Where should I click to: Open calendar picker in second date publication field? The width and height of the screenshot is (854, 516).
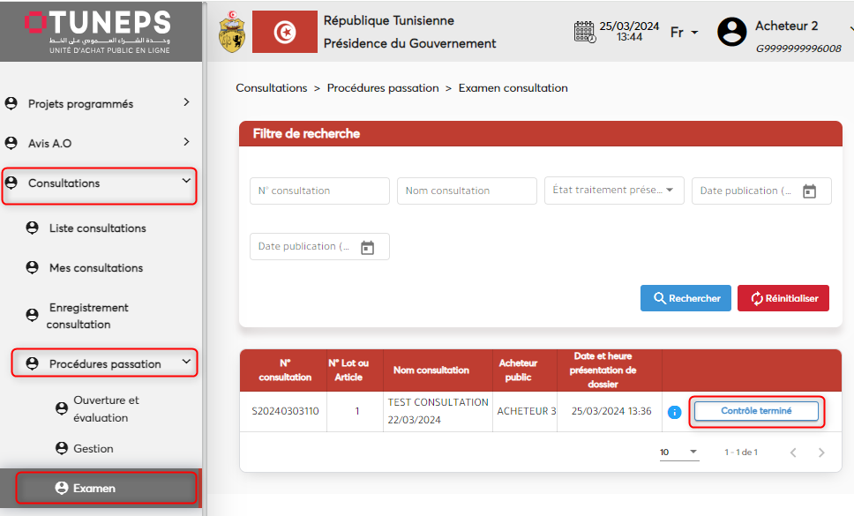[368, 248]
